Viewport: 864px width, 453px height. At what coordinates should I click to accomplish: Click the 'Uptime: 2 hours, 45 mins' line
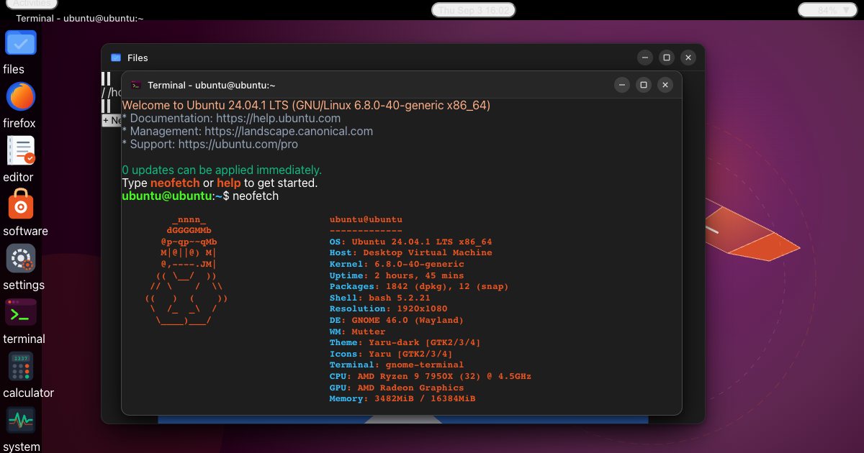(x=397, y=275)
